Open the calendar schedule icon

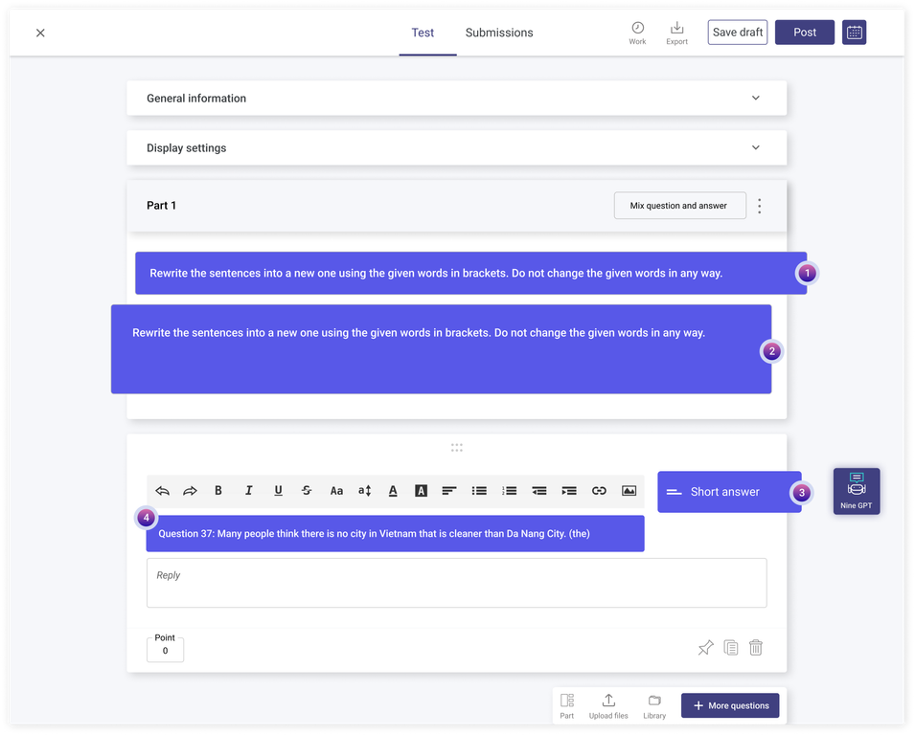(854, 33)
